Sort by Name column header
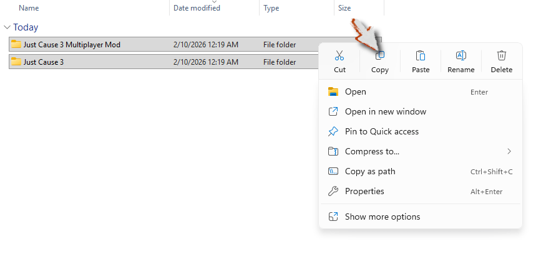 (x=29, y=8)
